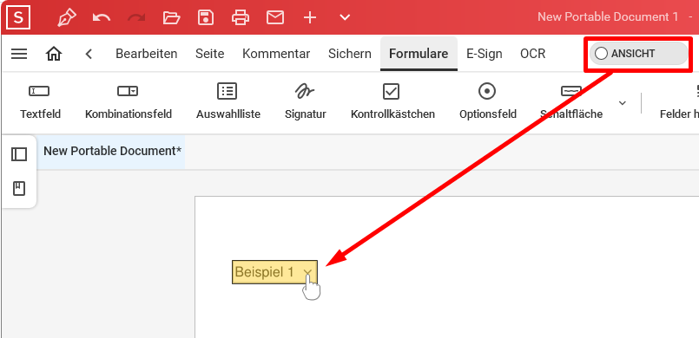699x338 pixels.
Task: Insert an Optionsfeld radio field
Action: tap(488, 102)
